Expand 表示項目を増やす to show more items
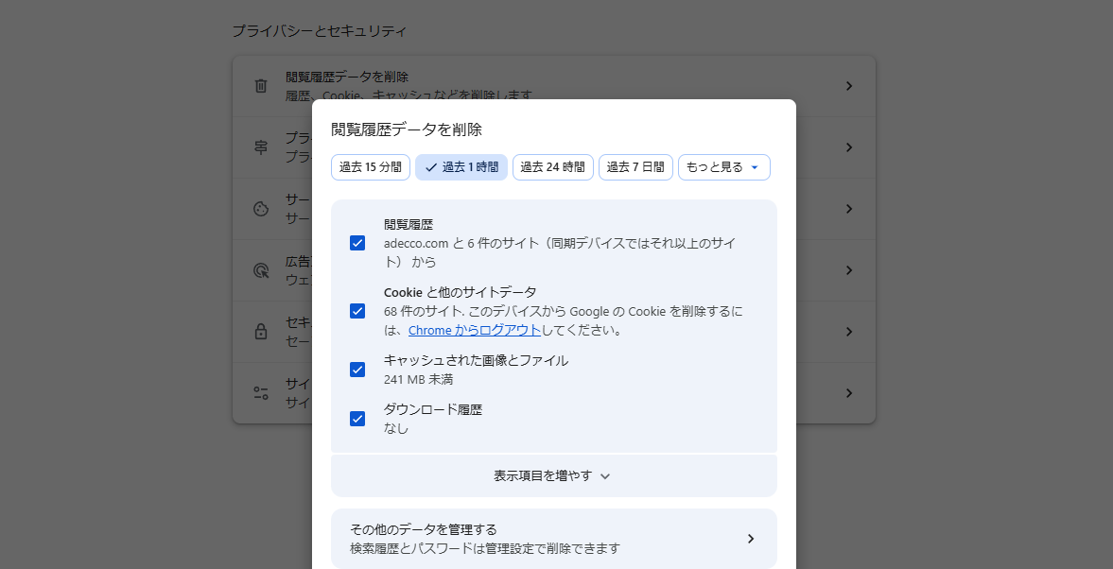This screenshot has width=1113, height=569. [x=553, y=476]
